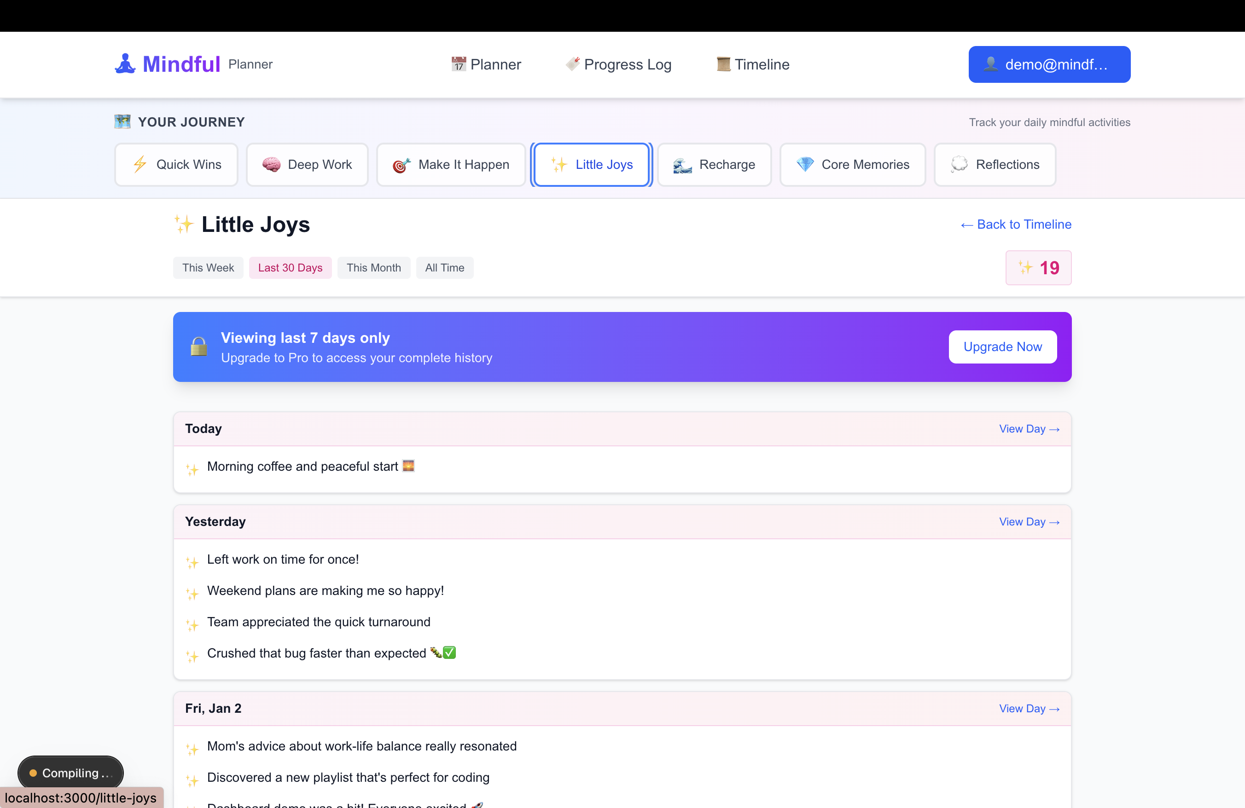1245x808 pixels.
Task: Click the Compiling status indicator
Action: [x=70, y=773]
